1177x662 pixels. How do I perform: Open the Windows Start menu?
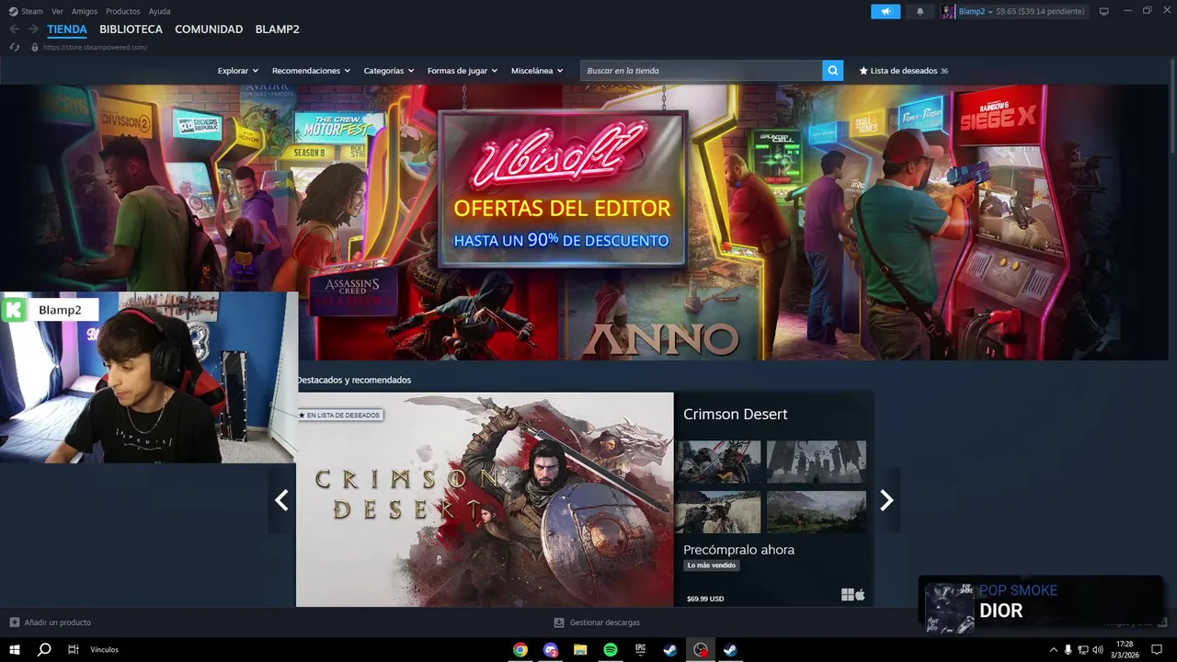[x=15, y=649]
